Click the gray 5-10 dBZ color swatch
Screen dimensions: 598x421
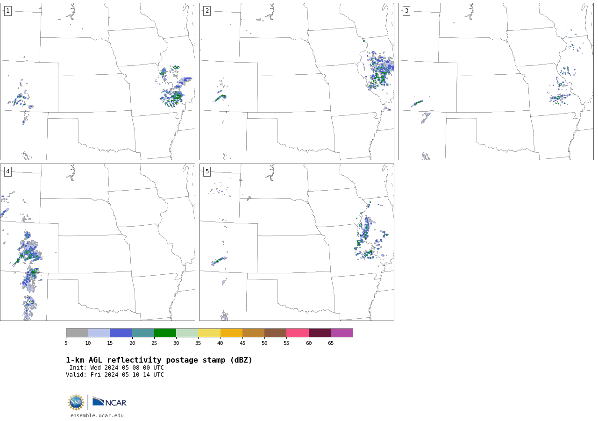tap(77, 333)
